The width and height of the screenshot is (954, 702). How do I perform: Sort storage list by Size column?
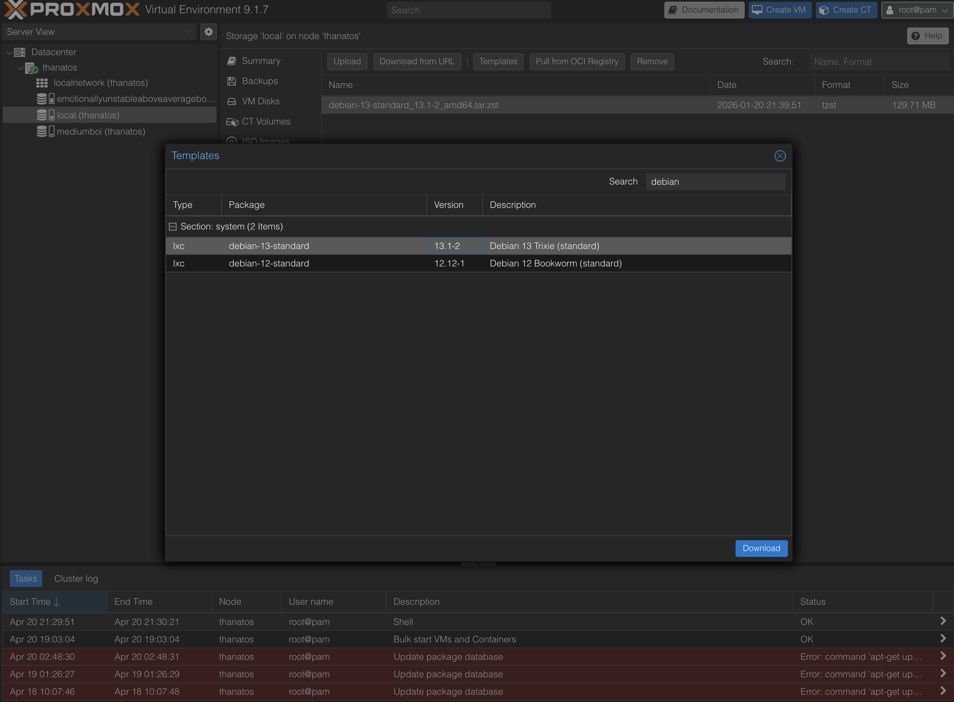point(919,85)
